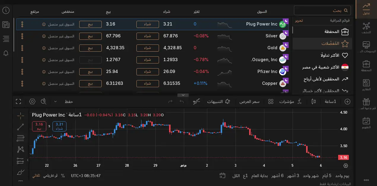
Task: Toggle the auto (تلقائي) scale
Action: 36,176
